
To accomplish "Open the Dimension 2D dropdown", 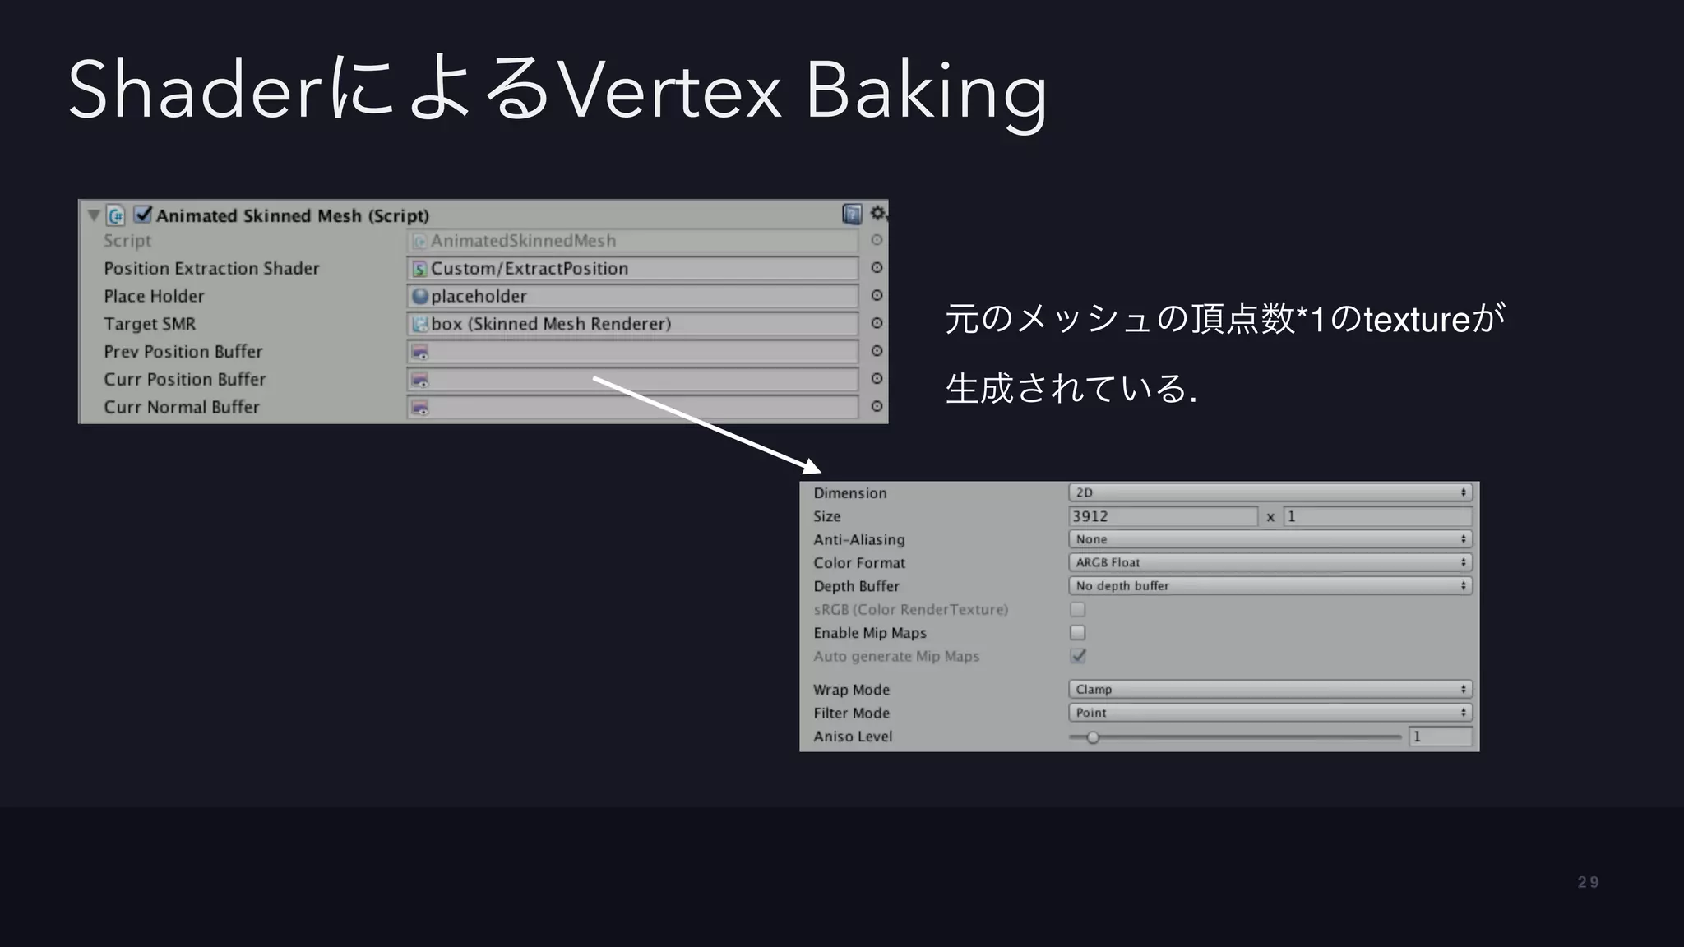I will pos(1270,492).
